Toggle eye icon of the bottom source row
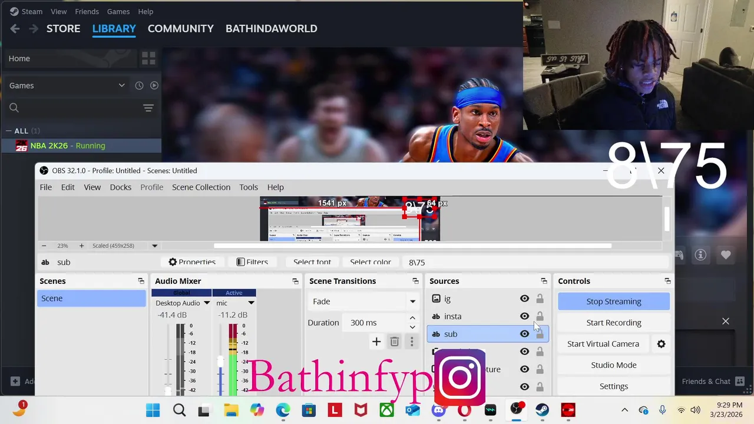Viewport: 754px width, 424px height. (524, 387)
